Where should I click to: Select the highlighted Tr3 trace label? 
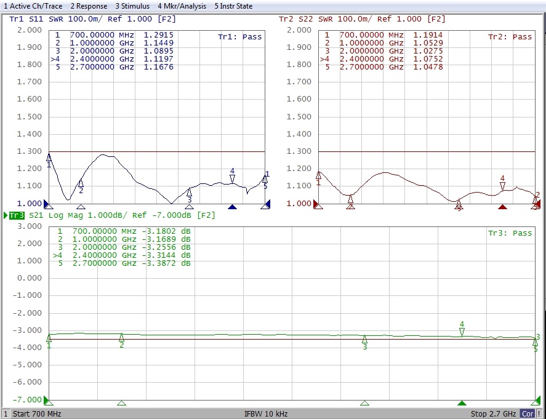click(17, 215)
